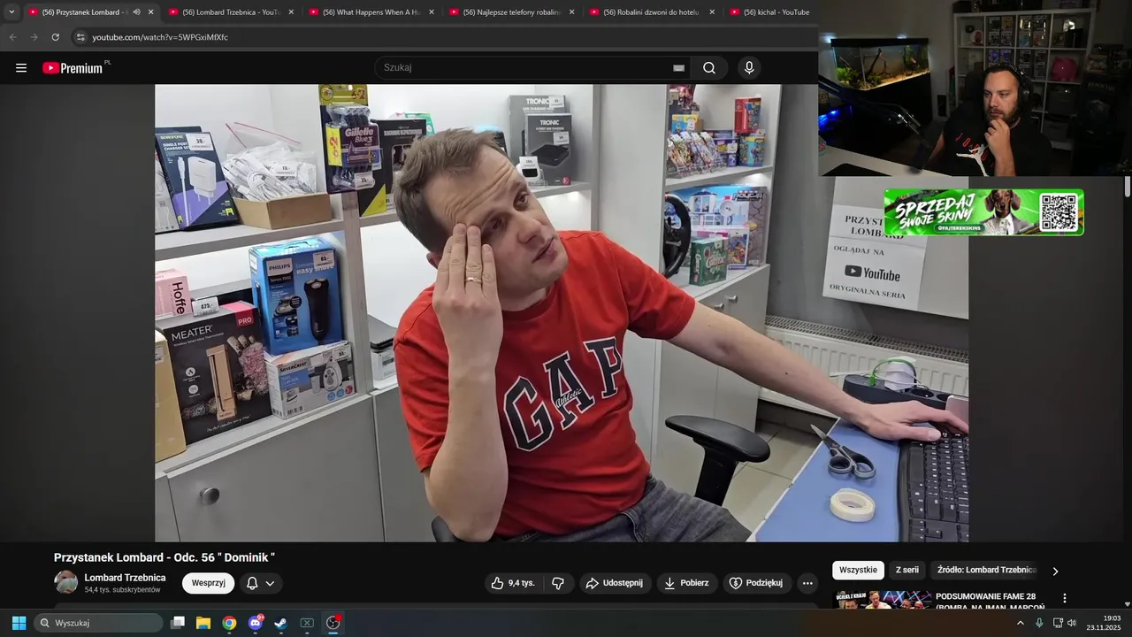
Task: Open File Explorer from taskbar
Action: 203,623
